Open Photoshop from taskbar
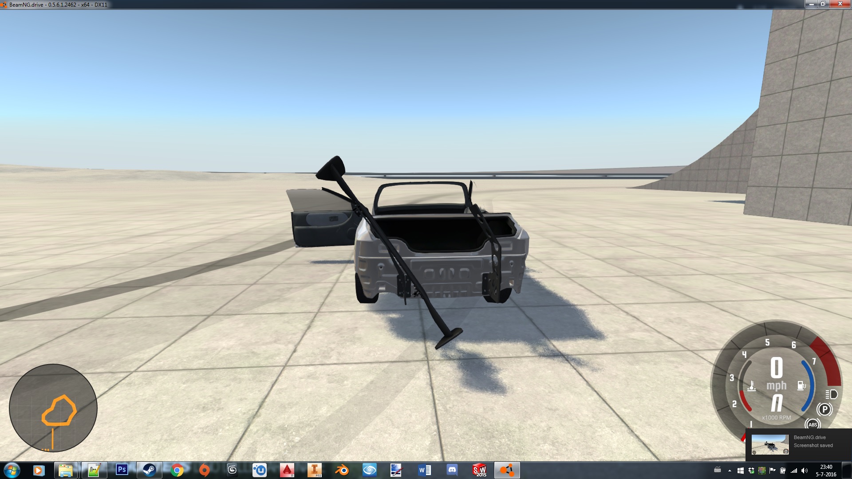 (x=122, y=470)
